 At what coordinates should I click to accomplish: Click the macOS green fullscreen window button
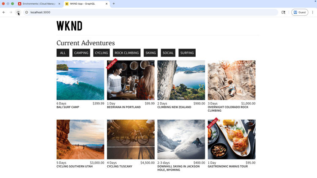click(12, 4)
